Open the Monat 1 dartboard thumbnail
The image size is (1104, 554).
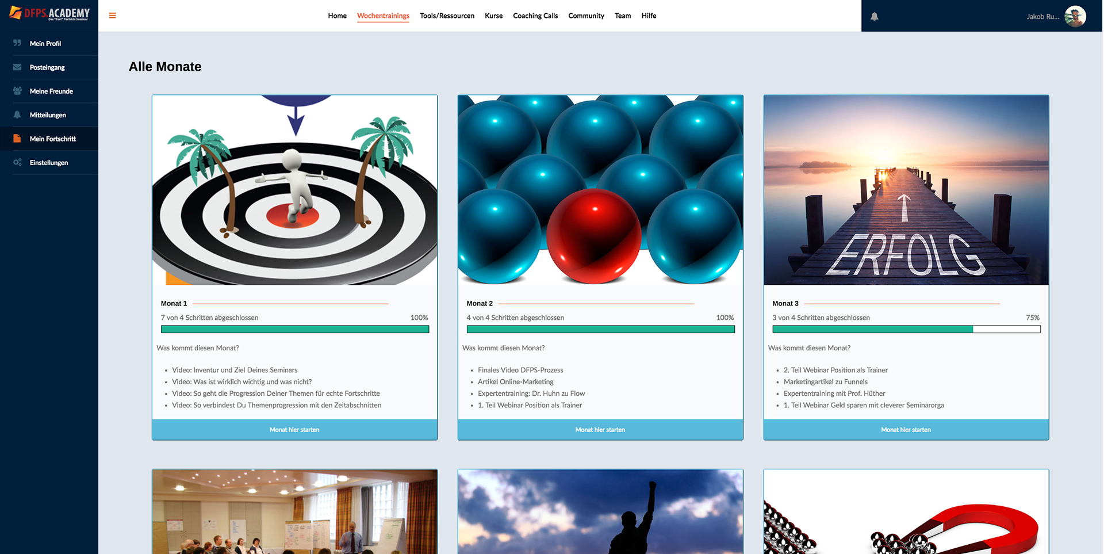tap(294, 190)
